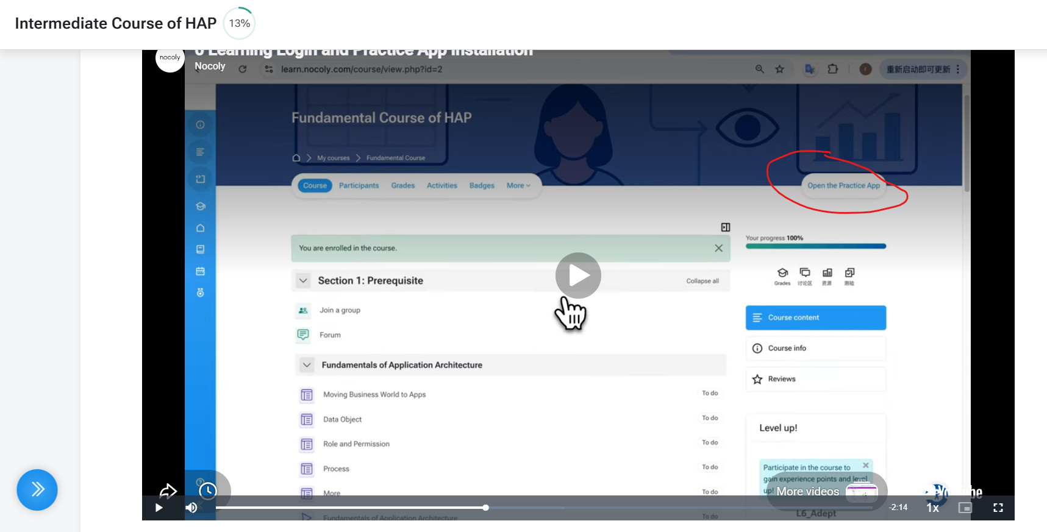Image resolution: width=1047 pixels, height=532 pixels.
Task: Click the -2:14 remaining time display
Action: tap(898, 507)
